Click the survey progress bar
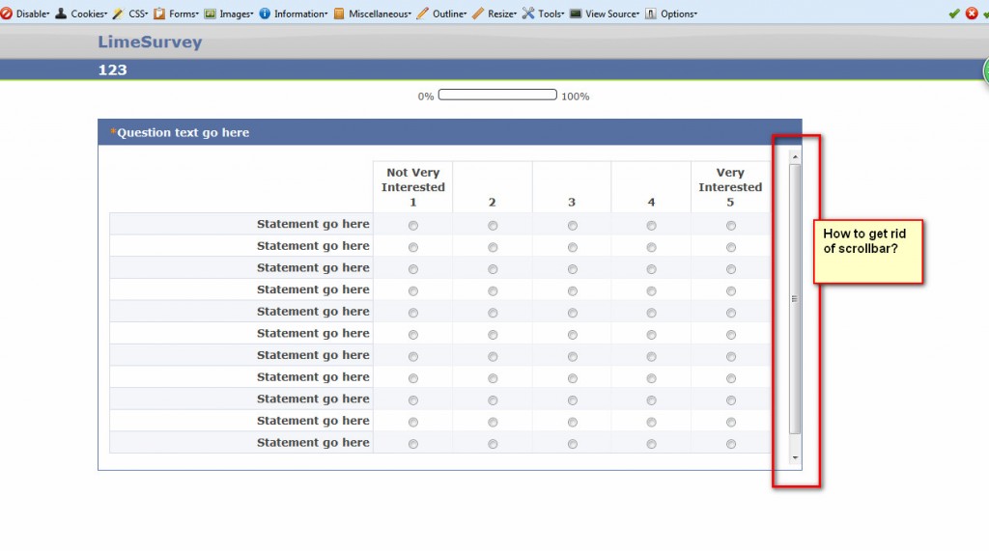 click(497, 96)
